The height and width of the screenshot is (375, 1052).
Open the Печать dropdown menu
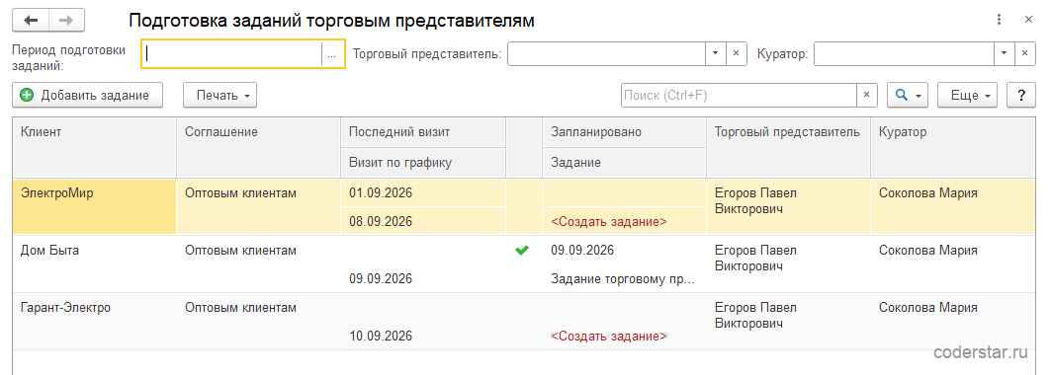click(220, 95)
